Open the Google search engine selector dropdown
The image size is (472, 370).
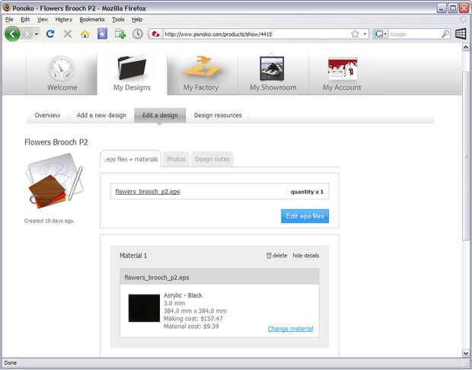click(x=381, y=34)
